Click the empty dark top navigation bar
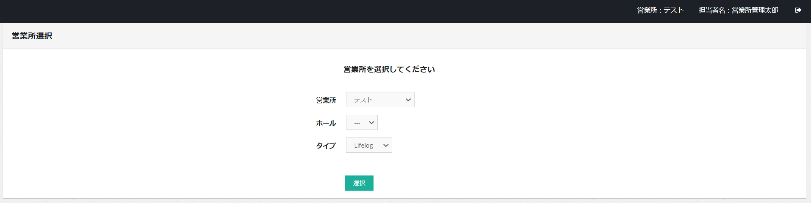The width and height of the screenshot is (811, 205). 296,11
